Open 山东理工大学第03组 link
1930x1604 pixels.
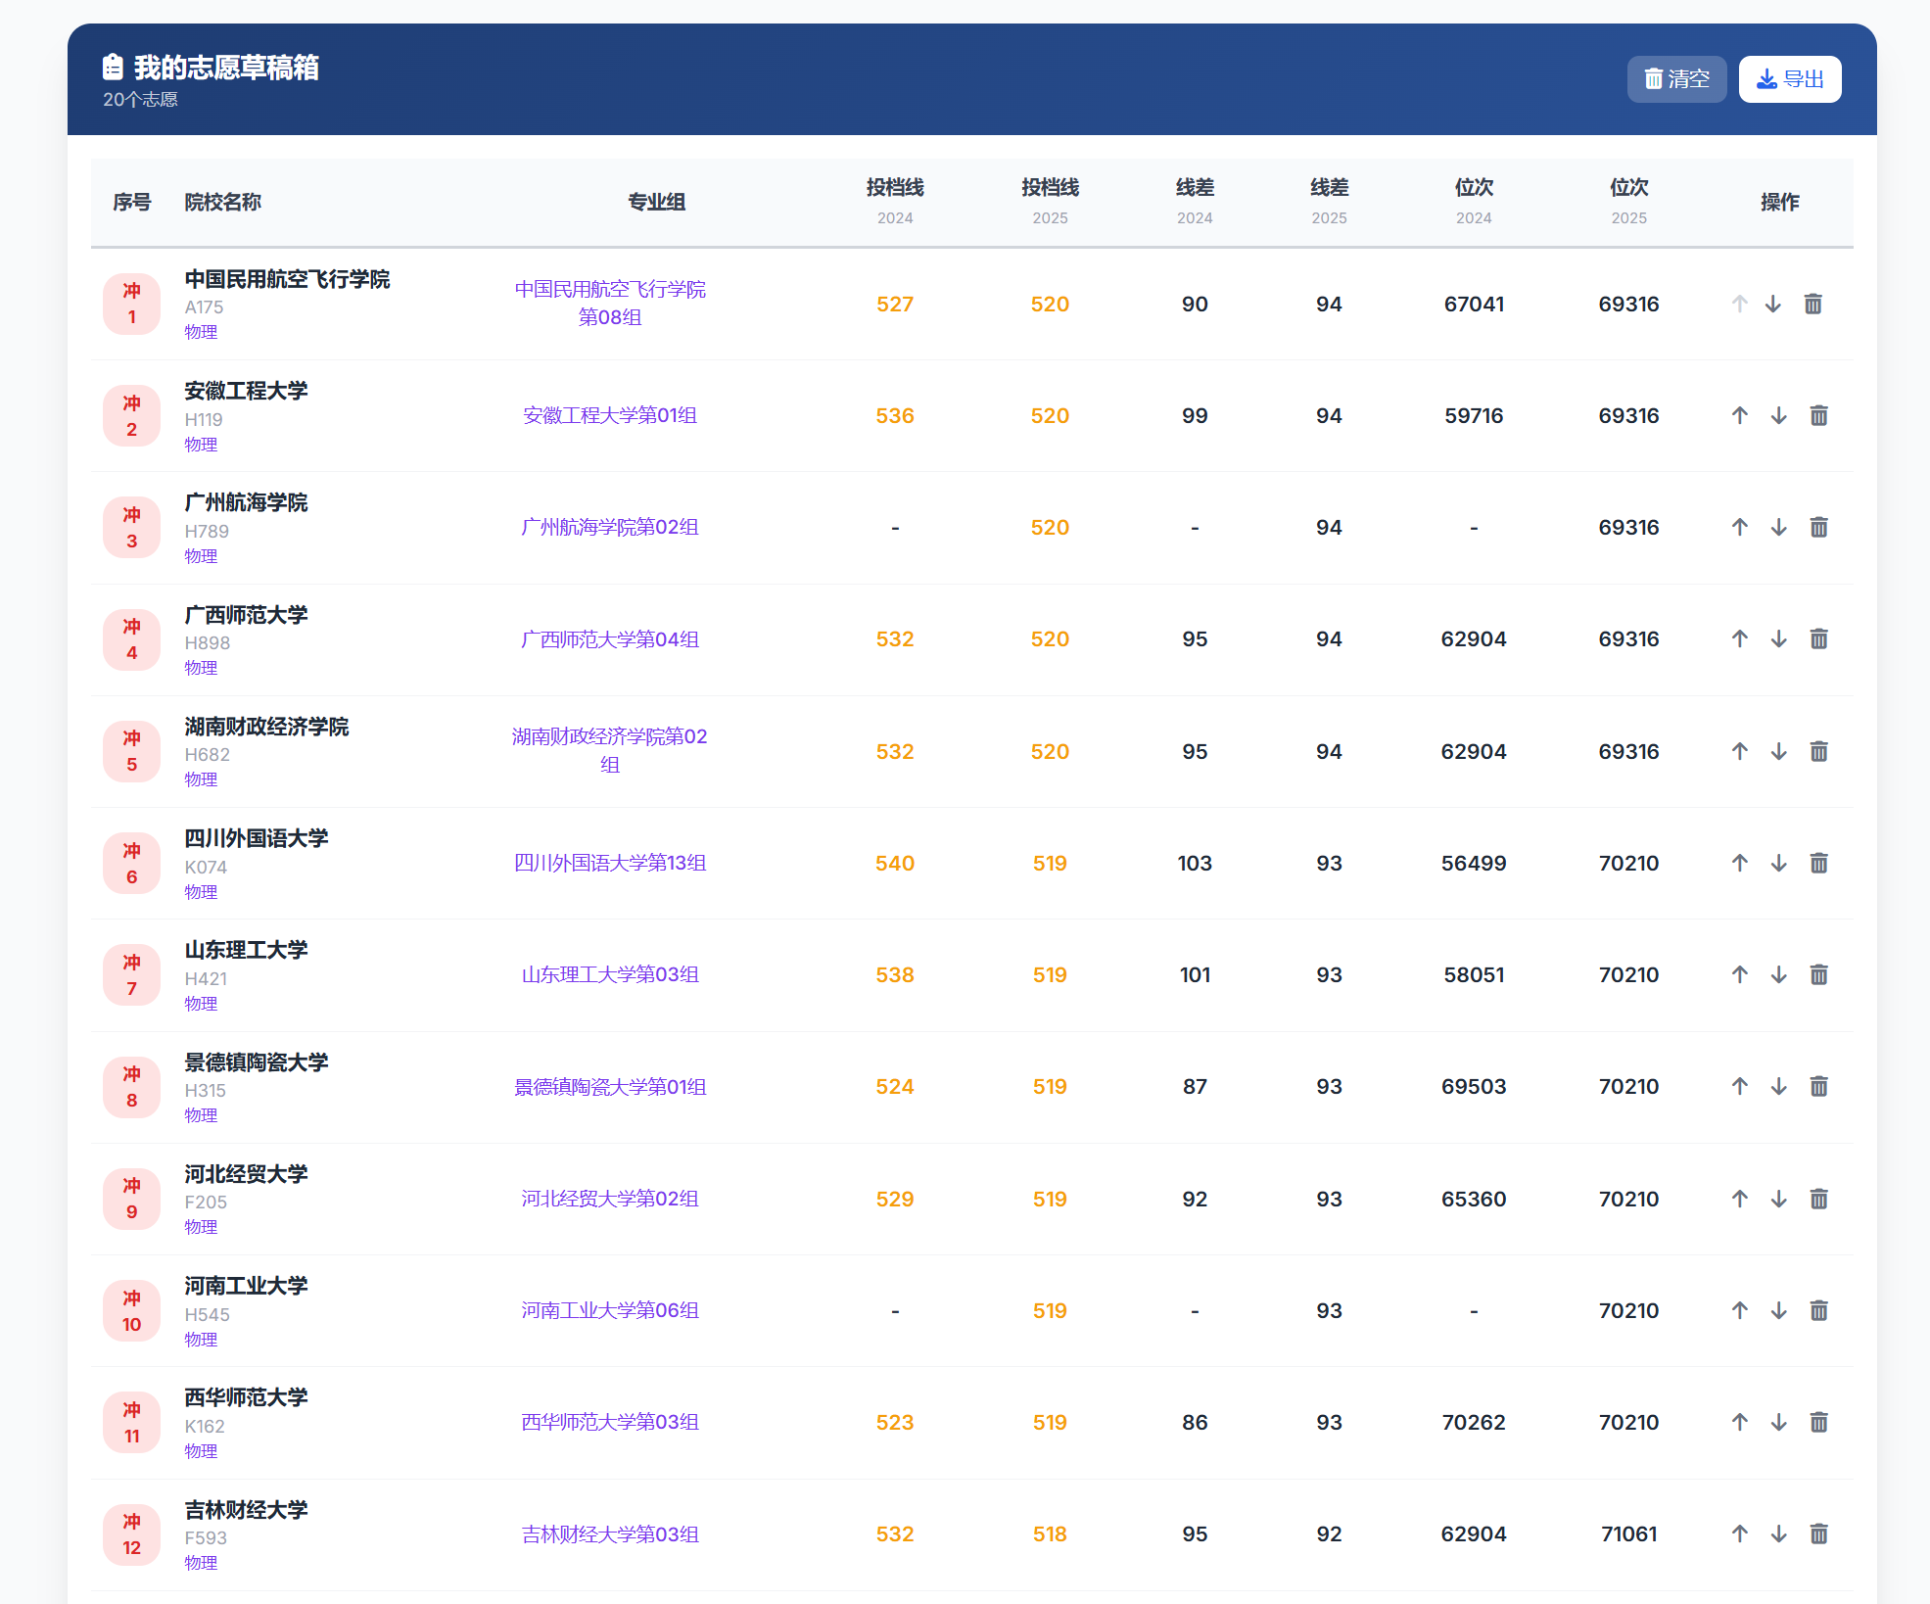tap(610, 975)
